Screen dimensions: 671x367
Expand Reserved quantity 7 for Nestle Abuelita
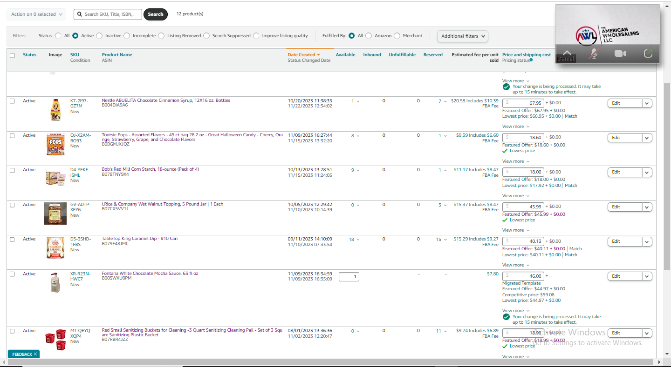443,101
